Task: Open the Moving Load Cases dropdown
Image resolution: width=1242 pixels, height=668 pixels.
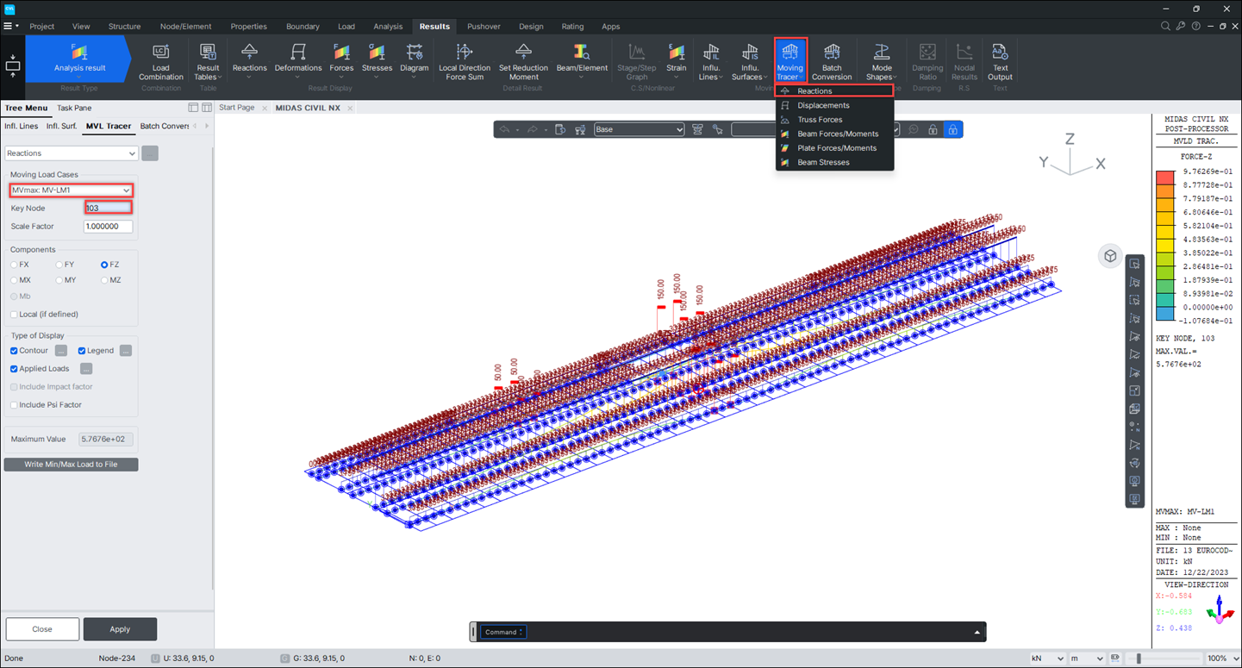Action: [x=71, y=190]
